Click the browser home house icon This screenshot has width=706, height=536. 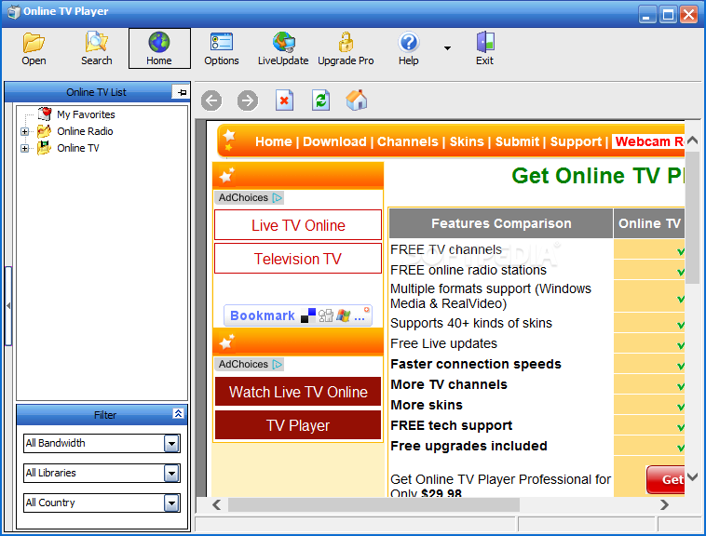click(357, 100)
